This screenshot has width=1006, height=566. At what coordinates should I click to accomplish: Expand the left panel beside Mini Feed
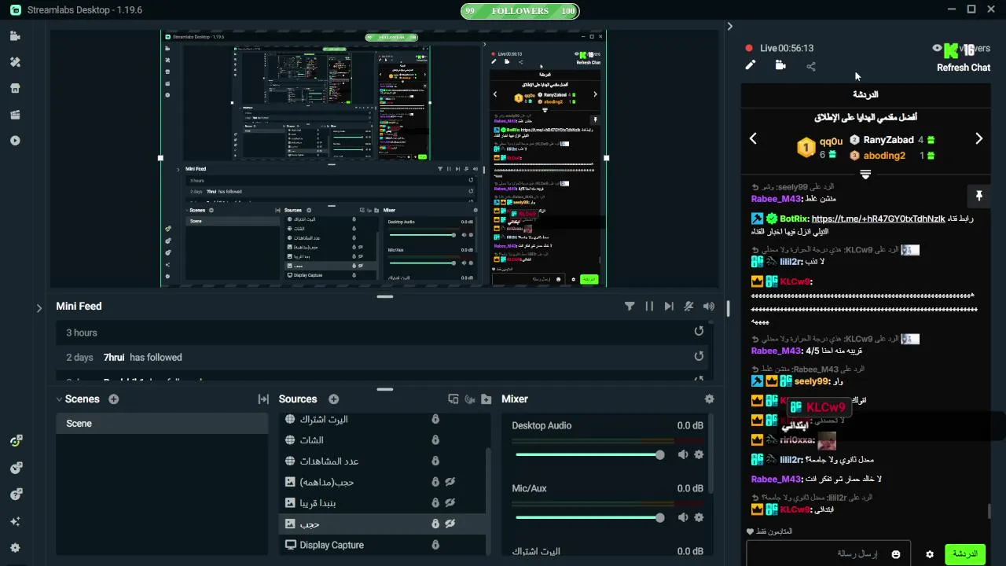coord(39,308)
